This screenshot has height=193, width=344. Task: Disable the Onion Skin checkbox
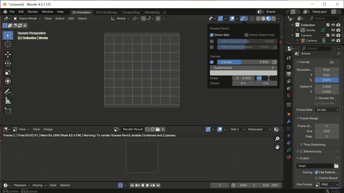tap(212, 35)
